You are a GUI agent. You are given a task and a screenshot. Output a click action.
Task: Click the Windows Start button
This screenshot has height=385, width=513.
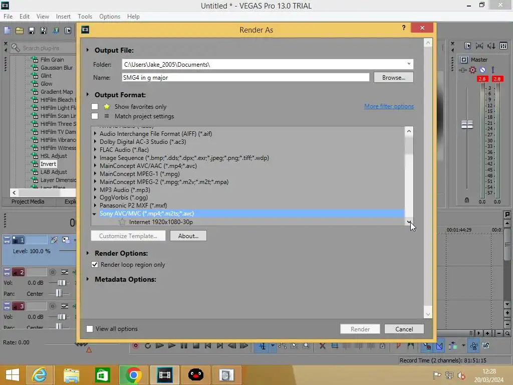click(x=12, y=375)
